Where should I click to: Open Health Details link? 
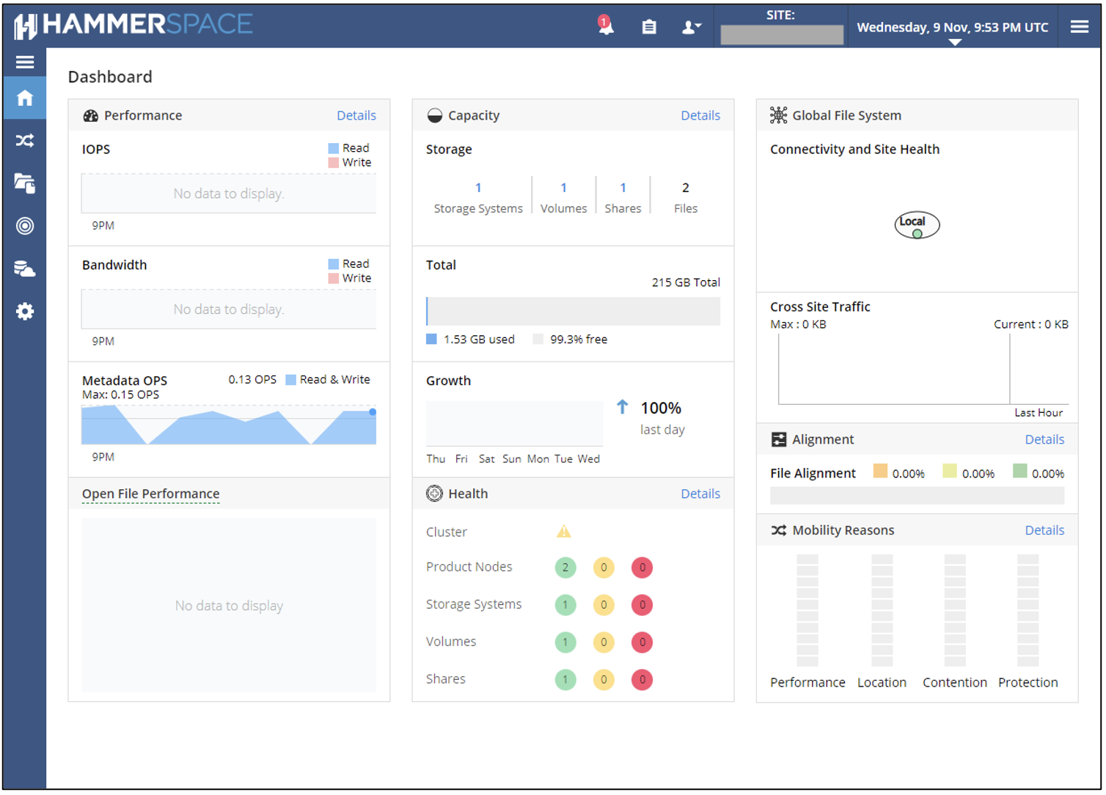(x=700, y=494)
